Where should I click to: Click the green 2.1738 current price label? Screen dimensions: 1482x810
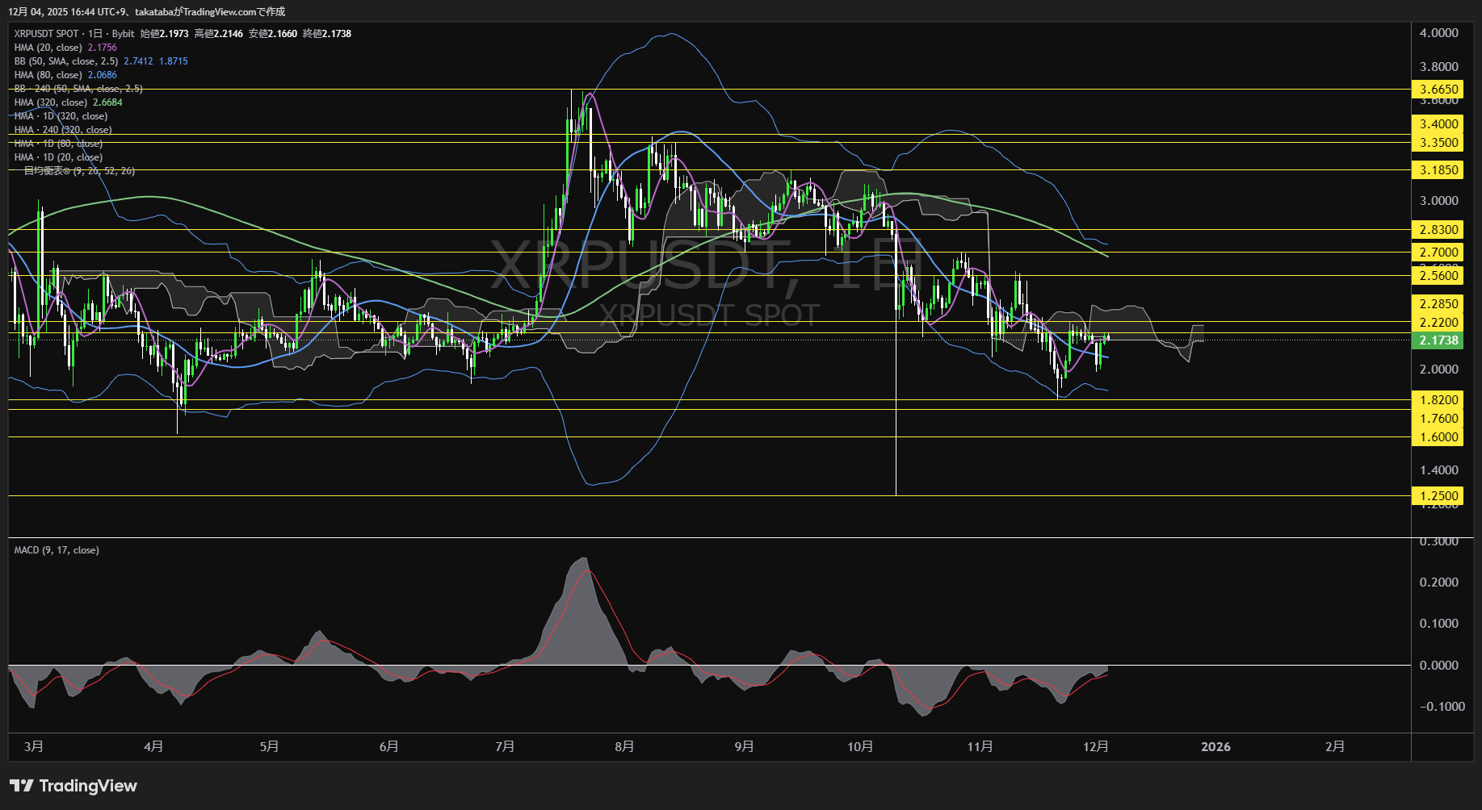pos(1438,340)
